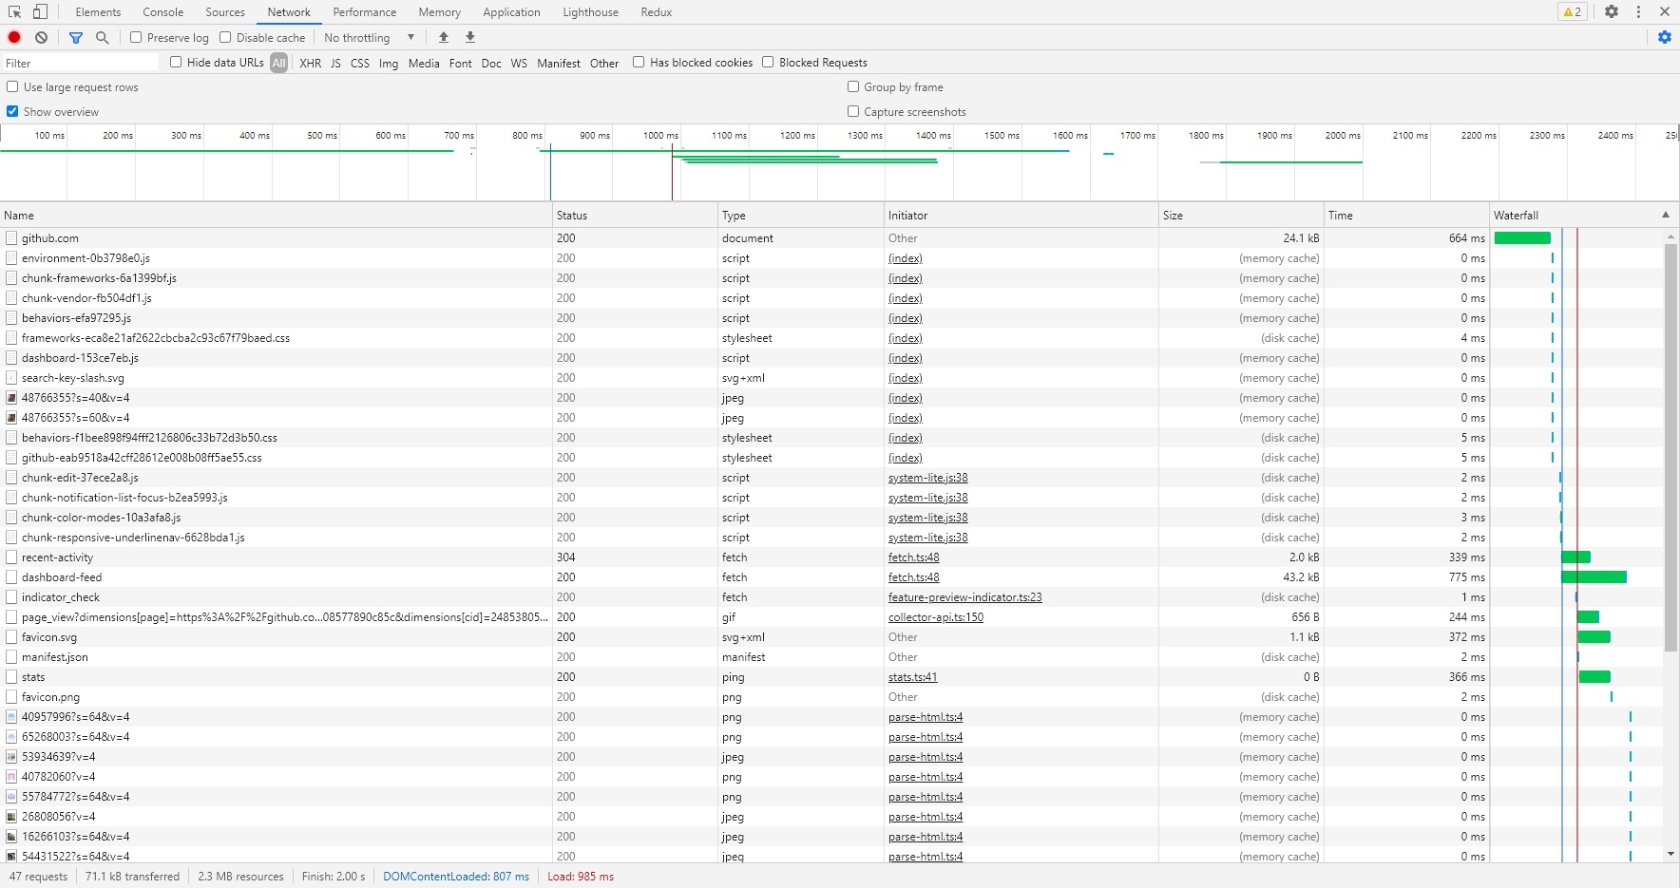
Task: Open the network settings blue gear
Action: point(1664,37)
